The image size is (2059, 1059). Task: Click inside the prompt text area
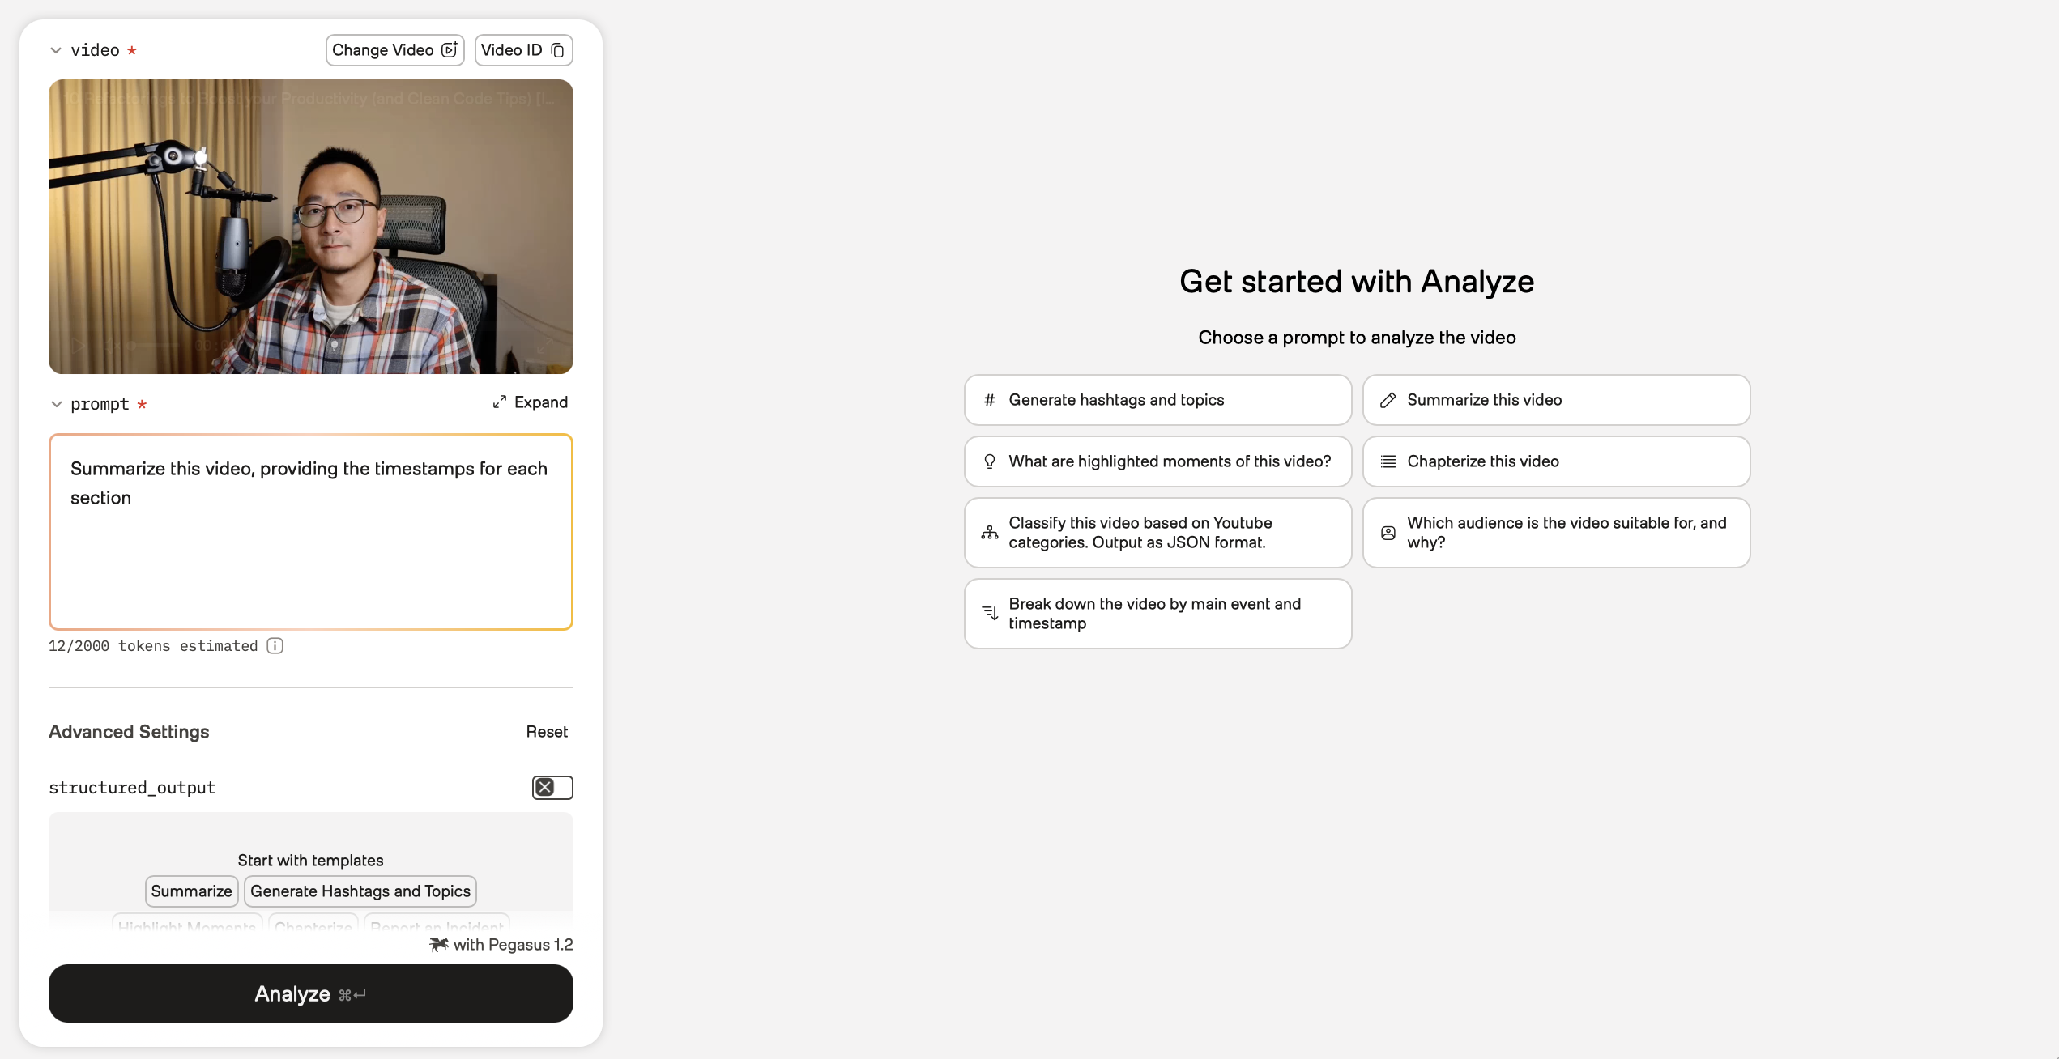tap(311, 532)
